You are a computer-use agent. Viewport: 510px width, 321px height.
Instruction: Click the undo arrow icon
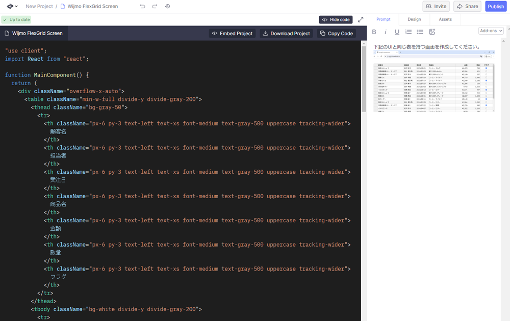coord(142,6)
